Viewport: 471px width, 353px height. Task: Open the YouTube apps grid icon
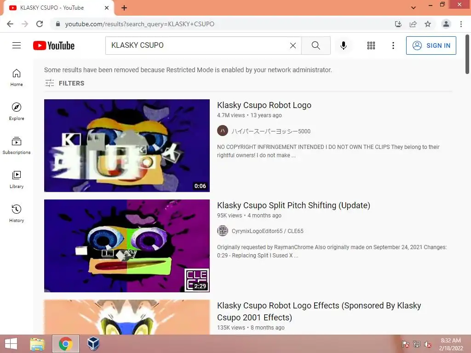371,46
